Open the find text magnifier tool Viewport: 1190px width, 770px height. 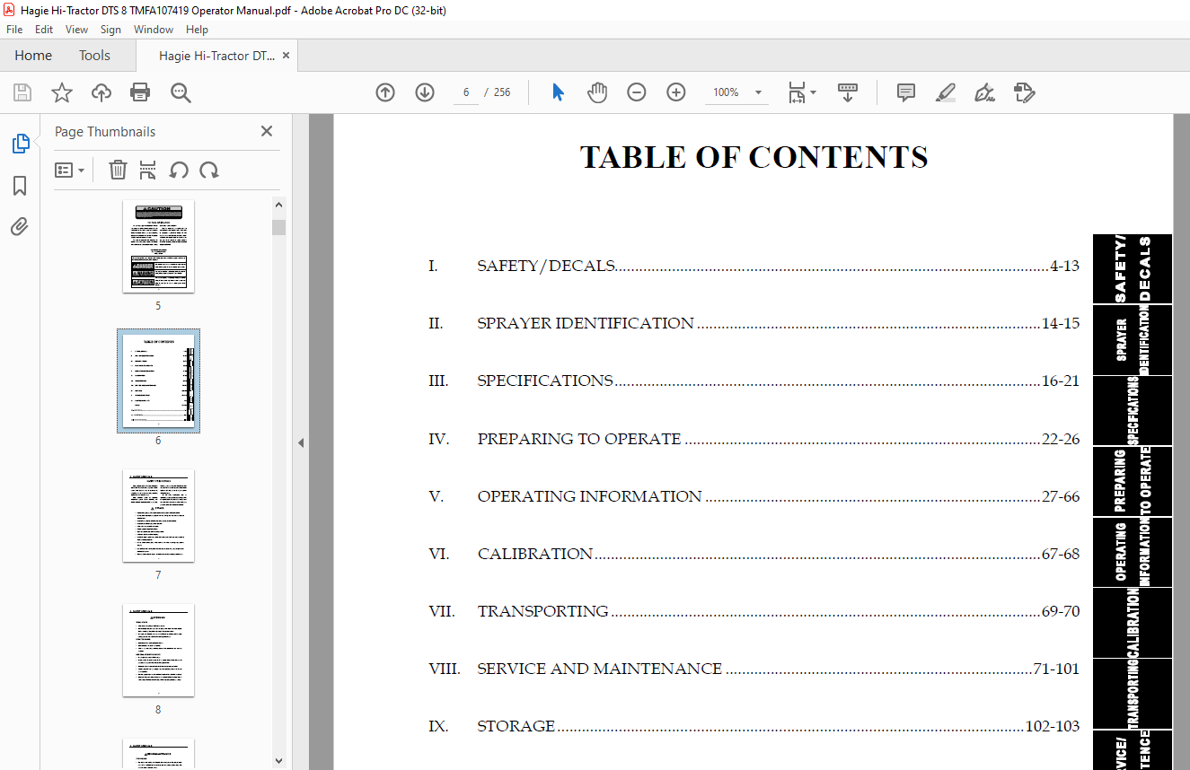coord(181,92)
